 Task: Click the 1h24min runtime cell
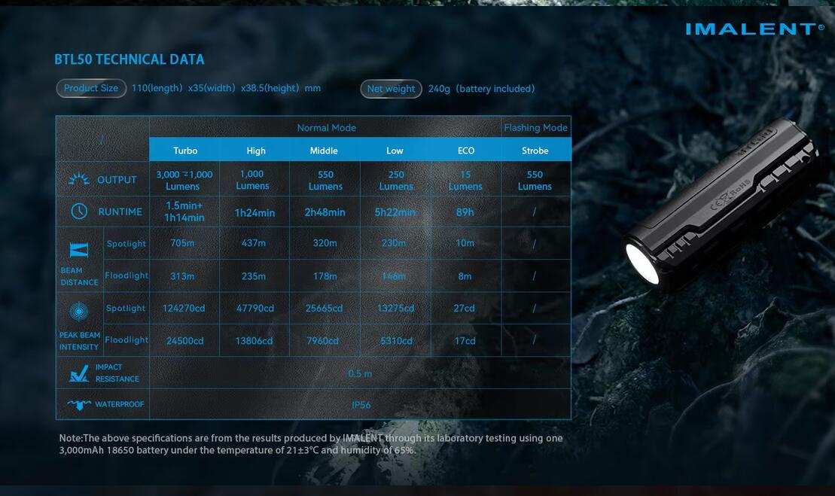click(x=254, y=213)
